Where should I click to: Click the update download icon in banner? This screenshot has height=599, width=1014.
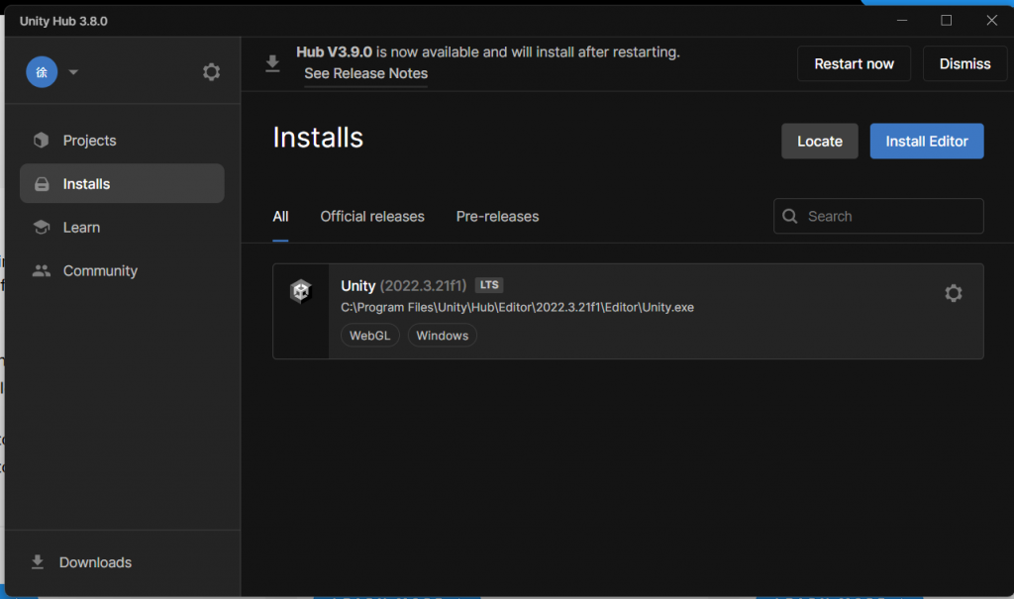272,63
